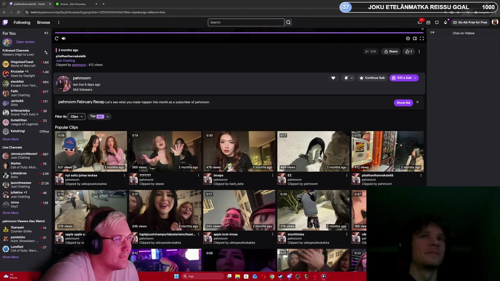Share the clip

pyautogui.click(x=391, y=52)
